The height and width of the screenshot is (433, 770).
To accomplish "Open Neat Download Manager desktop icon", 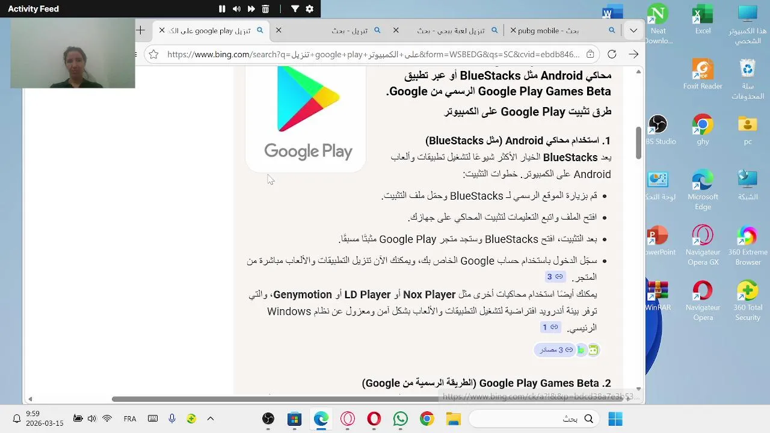I will tap(658, 24).
